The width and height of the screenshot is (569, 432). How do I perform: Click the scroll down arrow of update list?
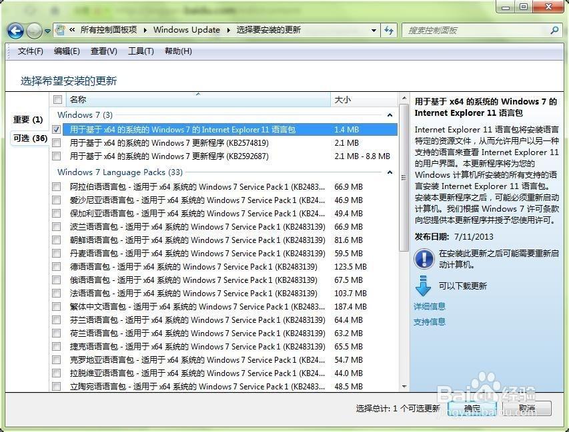[x=404, y=387]
